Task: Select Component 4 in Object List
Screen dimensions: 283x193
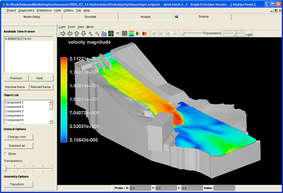Action: tap(27, 115)
